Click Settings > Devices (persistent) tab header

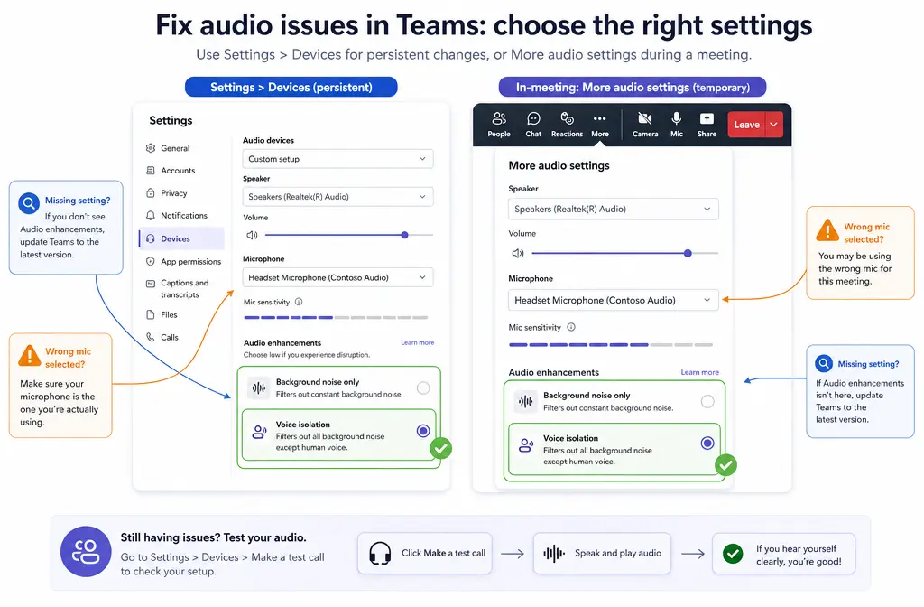point(291,87)
